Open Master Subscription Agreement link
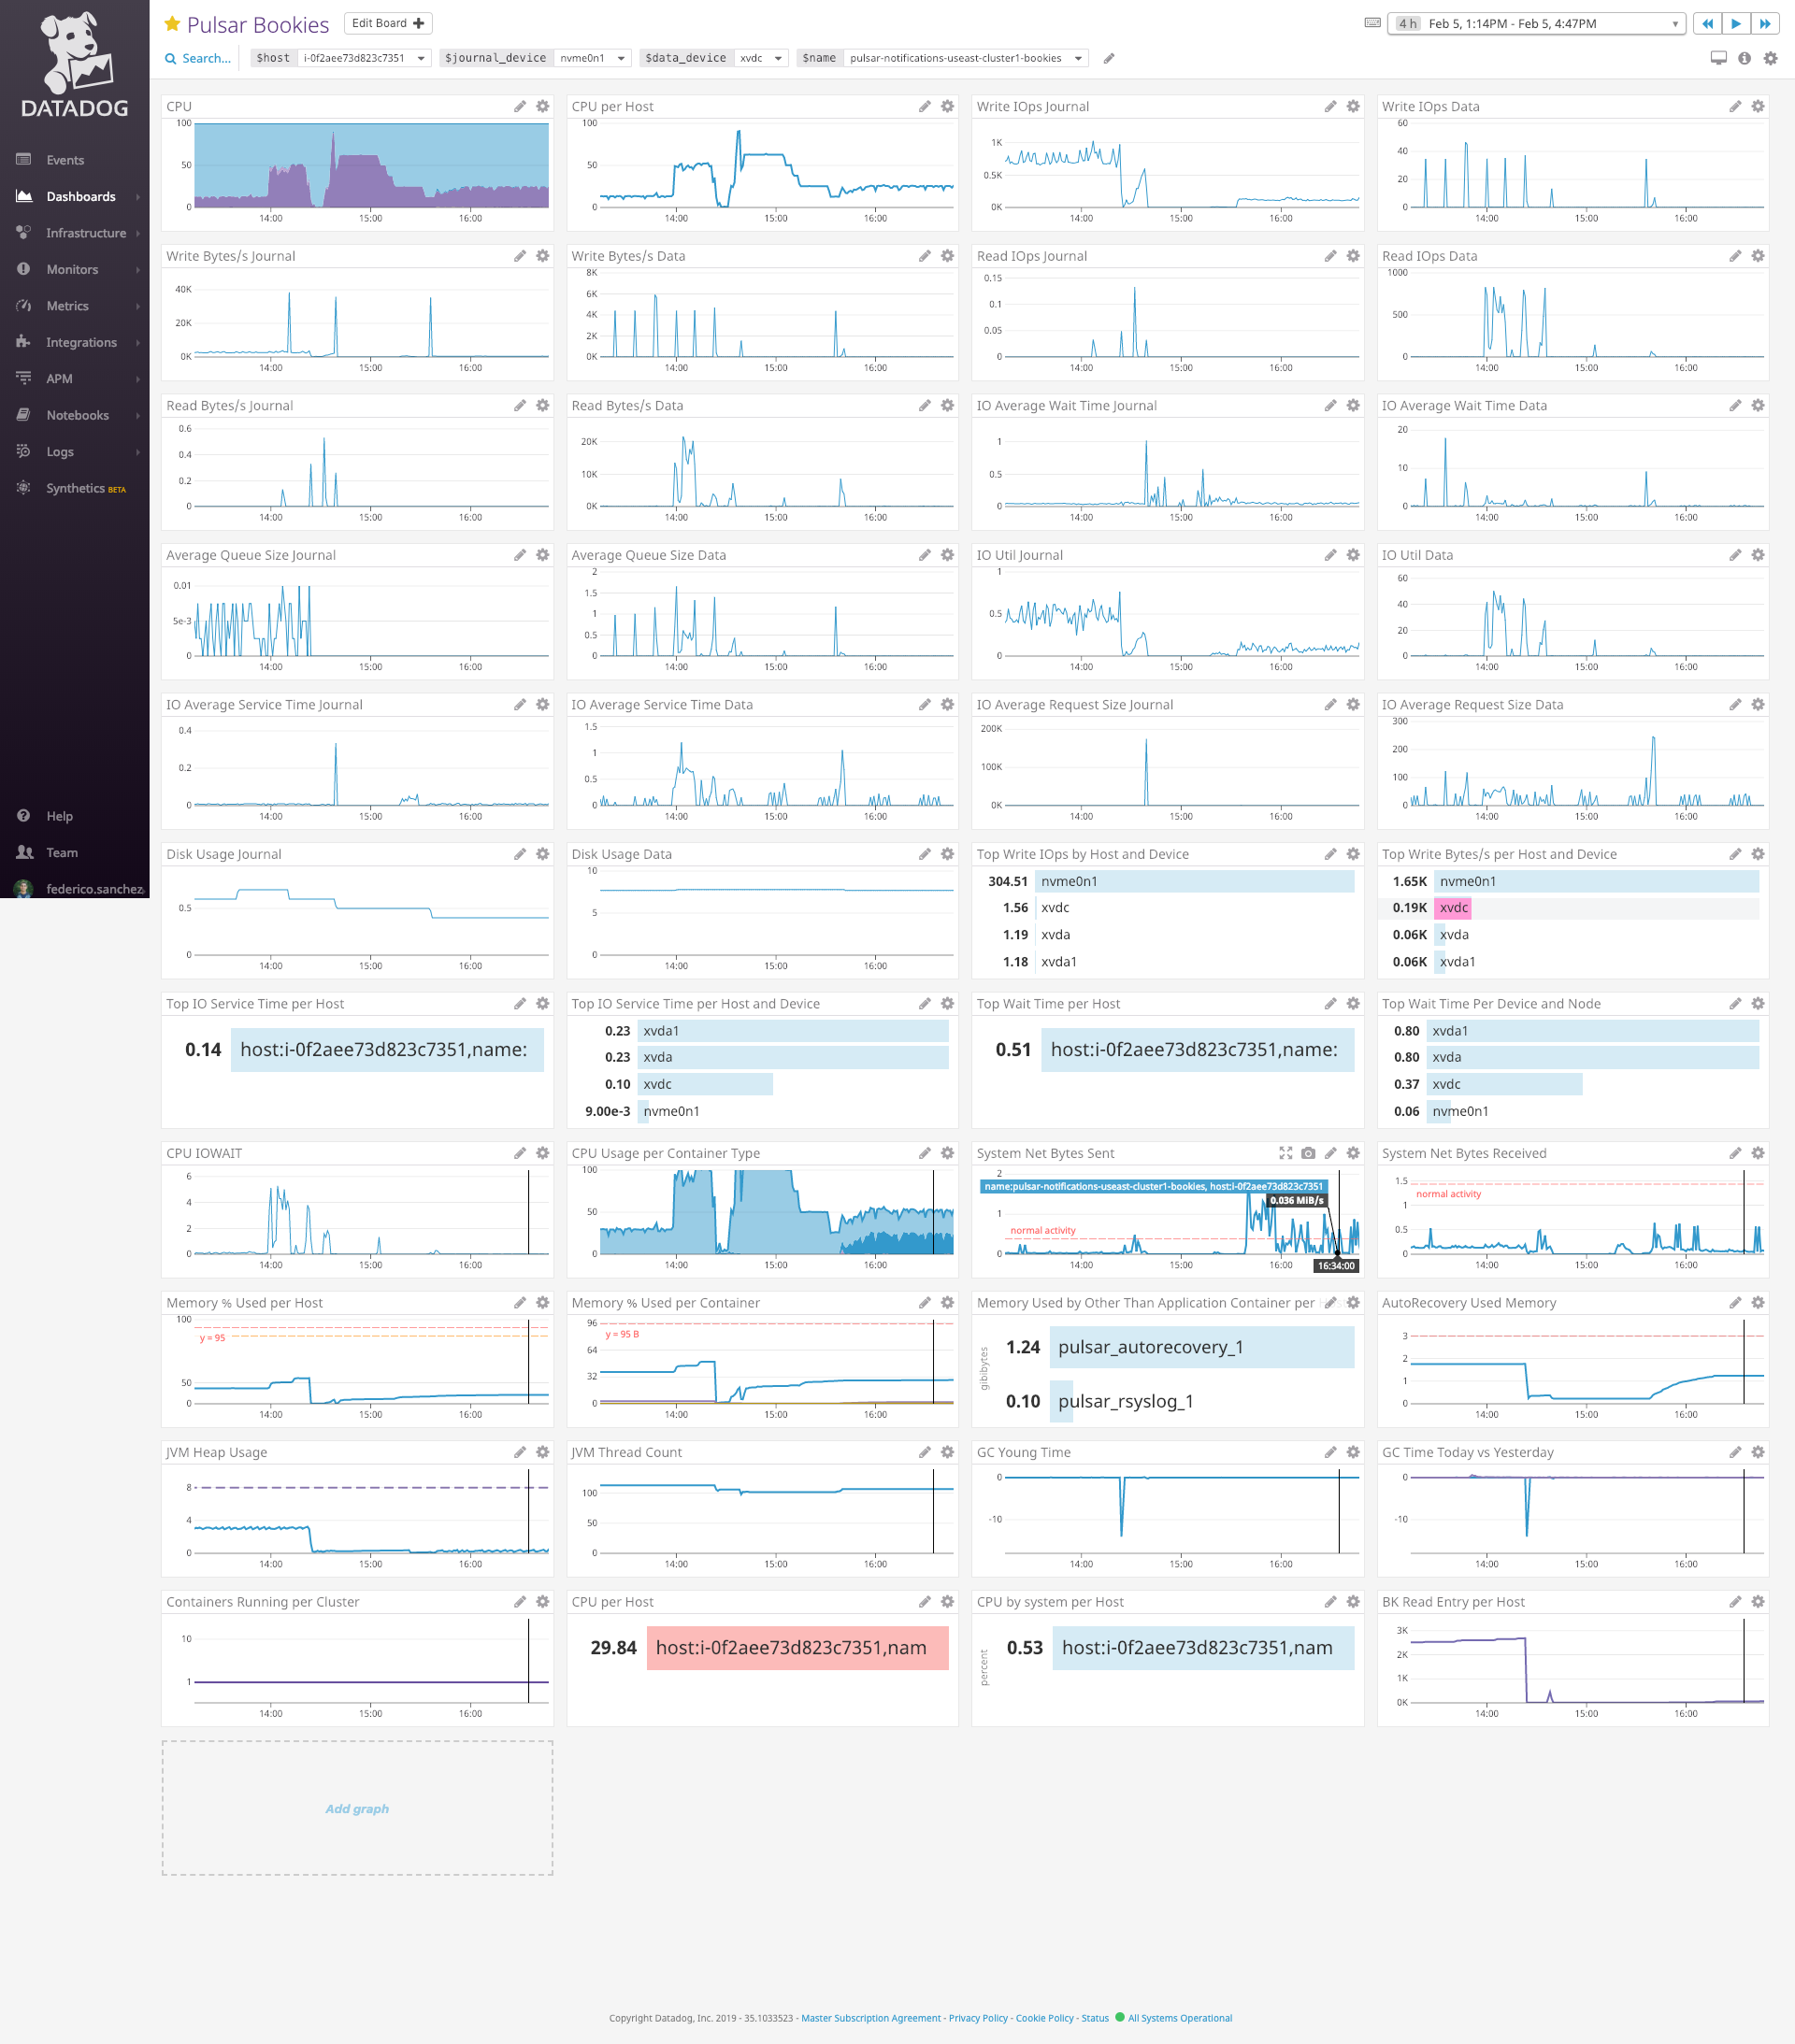 (870, 2018)
